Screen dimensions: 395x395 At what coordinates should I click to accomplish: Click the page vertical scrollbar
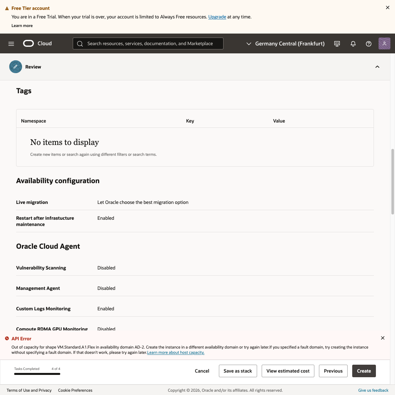pos(392,181)
